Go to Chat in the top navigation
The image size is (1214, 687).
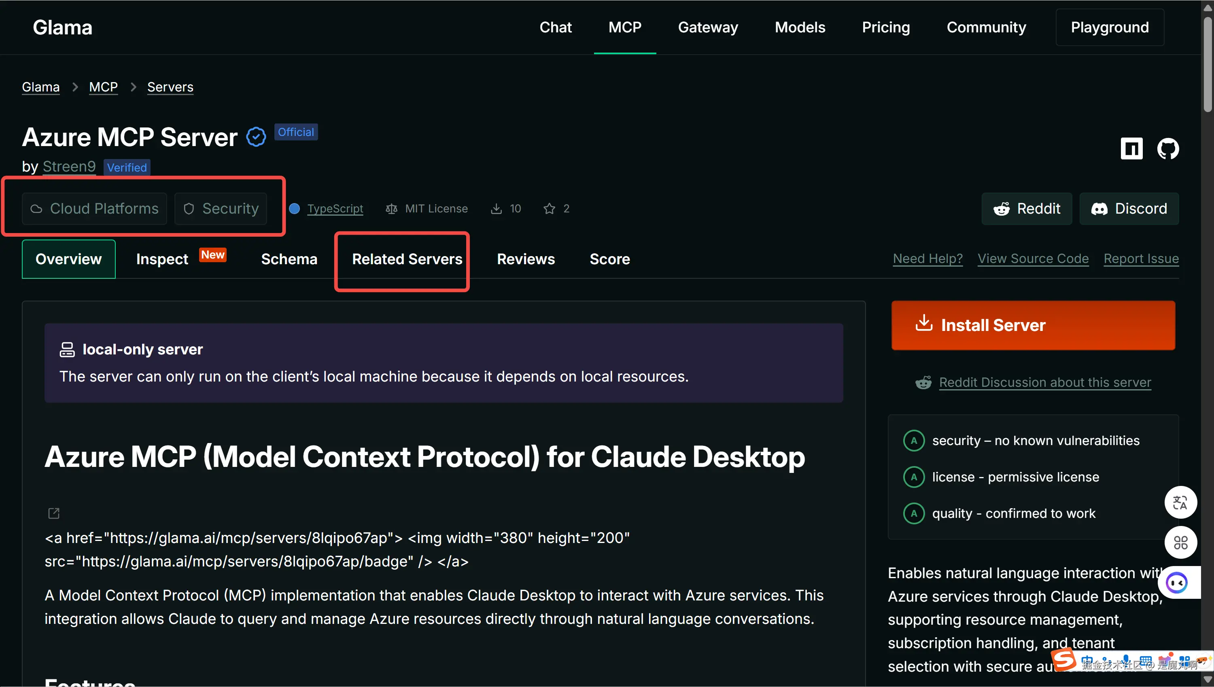(555, 28)
